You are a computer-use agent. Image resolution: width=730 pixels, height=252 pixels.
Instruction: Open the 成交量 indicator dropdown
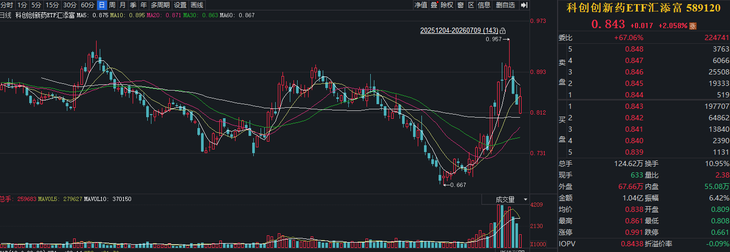[505, 199]
